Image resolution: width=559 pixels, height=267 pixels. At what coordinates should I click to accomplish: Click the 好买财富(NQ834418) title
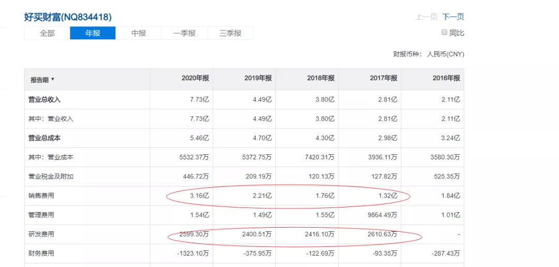68,17
